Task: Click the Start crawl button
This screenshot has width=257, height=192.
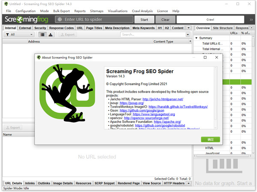Action: tap(144, 20)
